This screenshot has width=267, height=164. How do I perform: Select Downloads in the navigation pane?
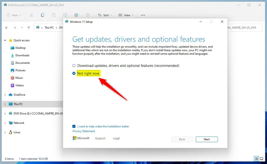pyautogui.click(x=22, y=55)
